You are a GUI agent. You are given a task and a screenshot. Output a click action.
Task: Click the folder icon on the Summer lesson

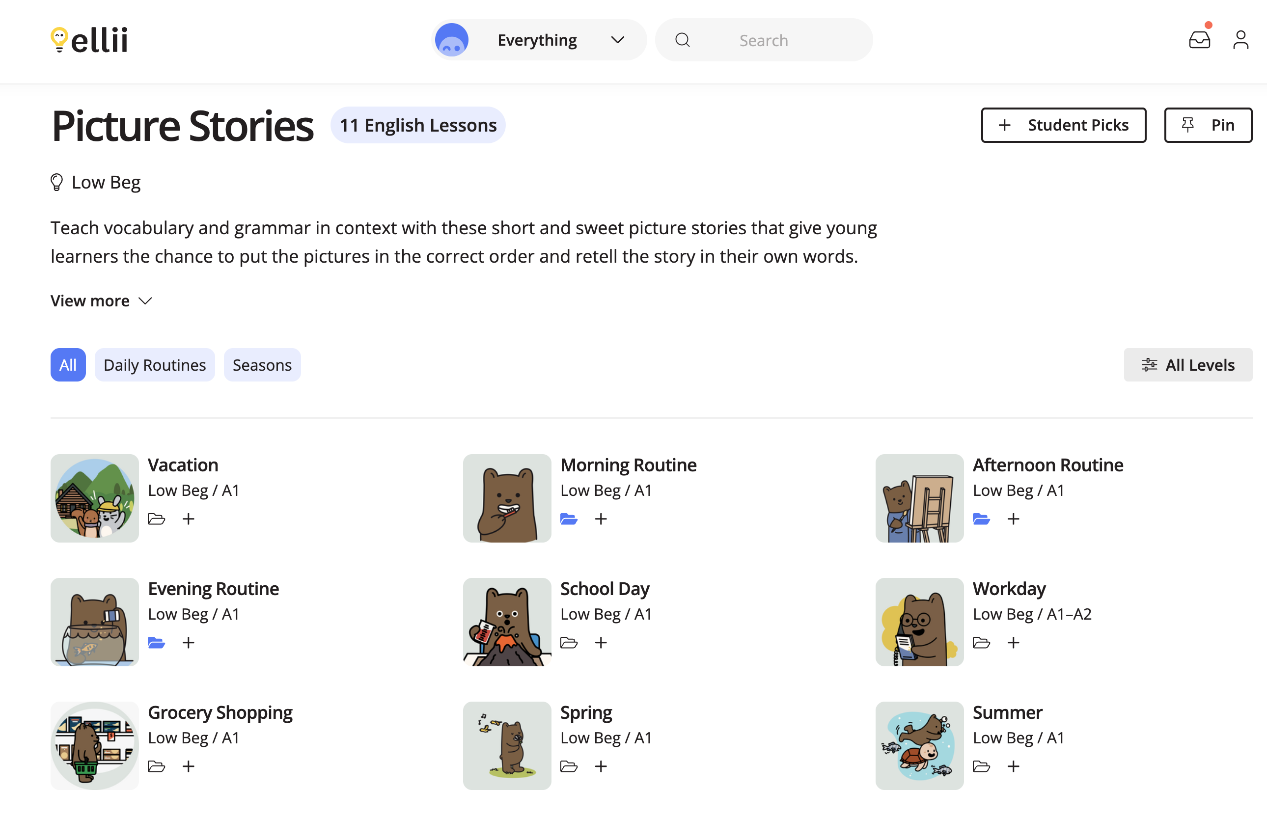[981, 766]
